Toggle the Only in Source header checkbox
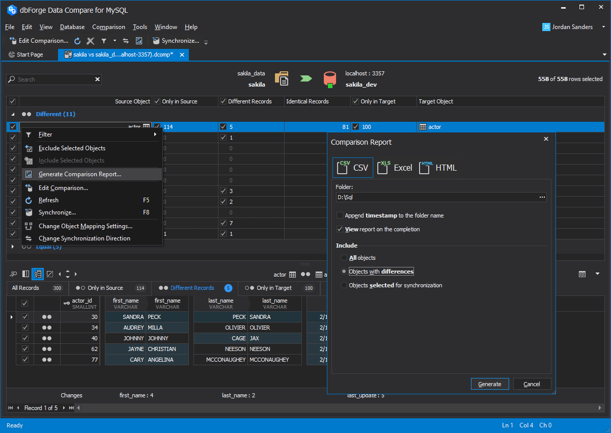Screen dimensions: 611x433 coord(157,101)
